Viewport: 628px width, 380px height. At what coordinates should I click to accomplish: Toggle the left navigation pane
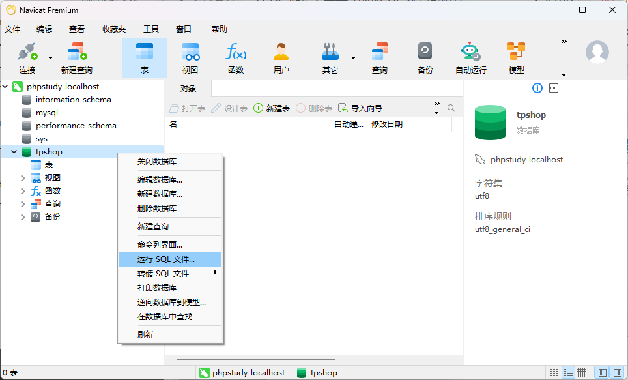[x=603, y=372]
